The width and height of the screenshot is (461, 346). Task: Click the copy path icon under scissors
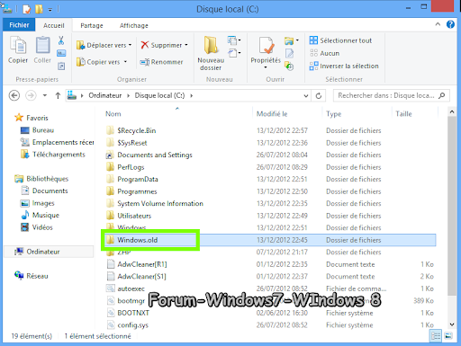61,53
